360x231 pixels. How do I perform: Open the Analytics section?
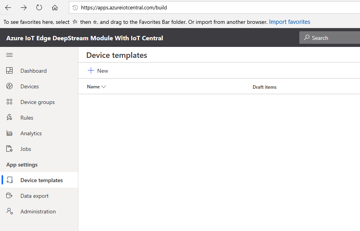[31, 133]
